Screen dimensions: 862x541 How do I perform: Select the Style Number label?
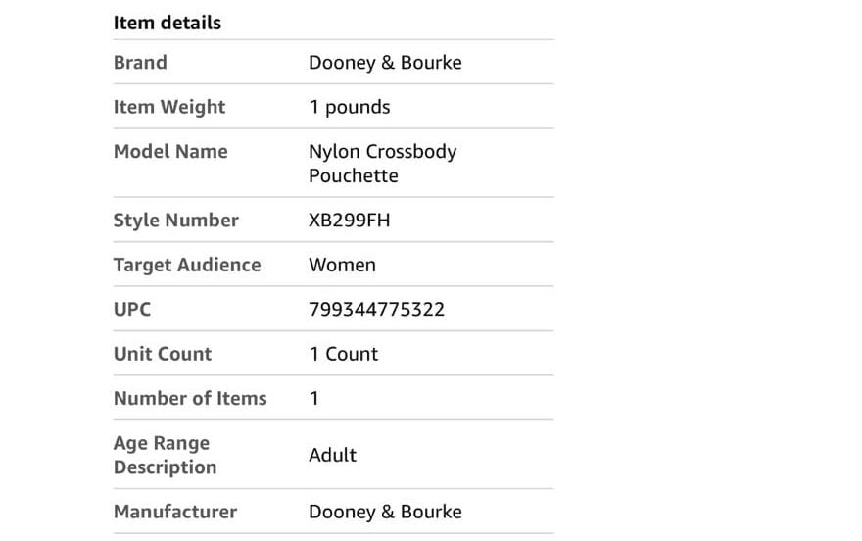click(176, 220)
